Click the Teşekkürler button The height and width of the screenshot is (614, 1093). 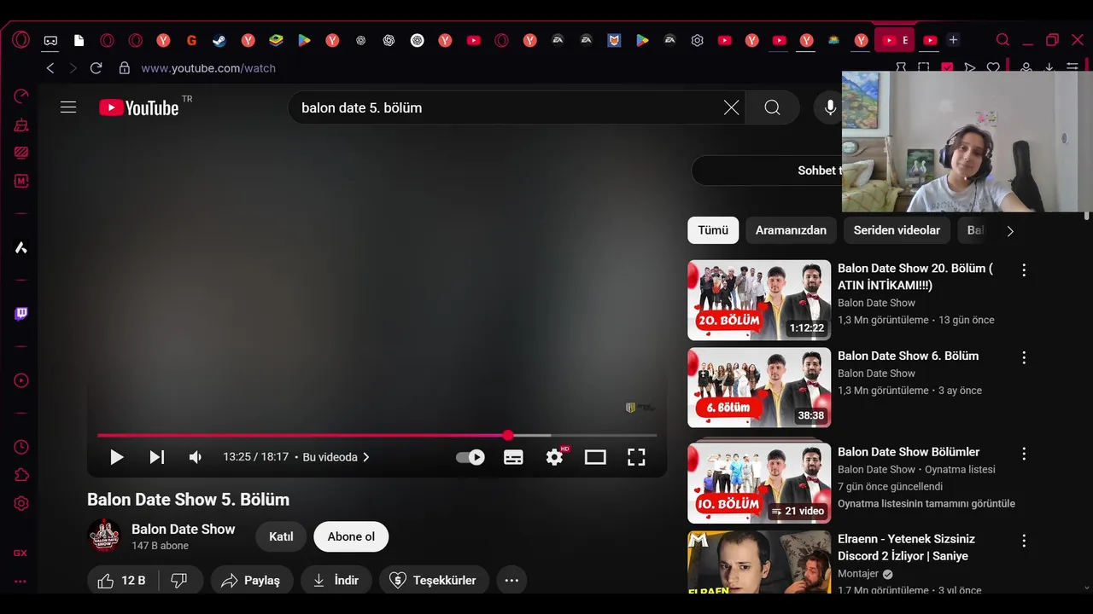coord(434,581)
